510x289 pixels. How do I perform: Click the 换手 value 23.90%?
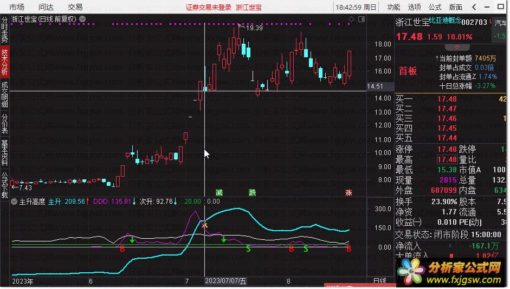coord(444,201)
